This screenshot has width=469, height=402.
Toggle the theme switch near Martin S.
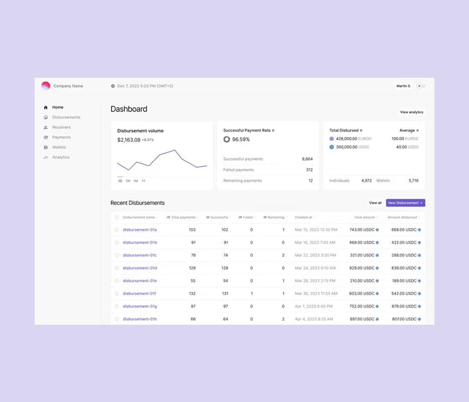click(x=421, y=86)
